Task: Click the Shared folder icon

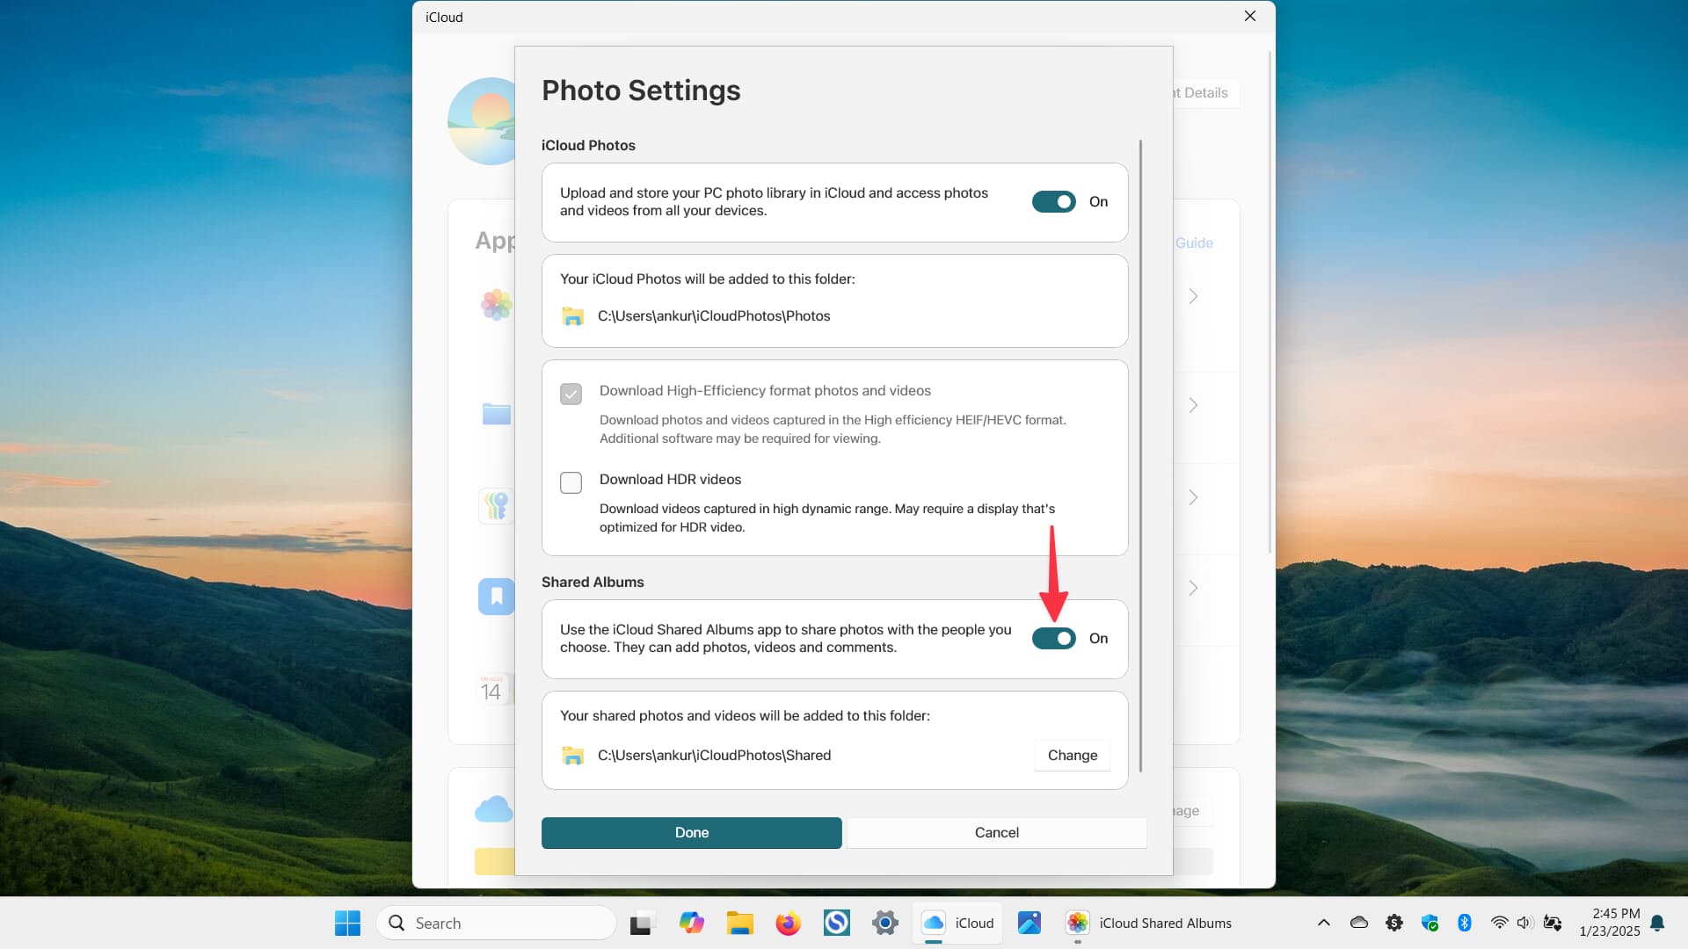Action: pos(573,756)
